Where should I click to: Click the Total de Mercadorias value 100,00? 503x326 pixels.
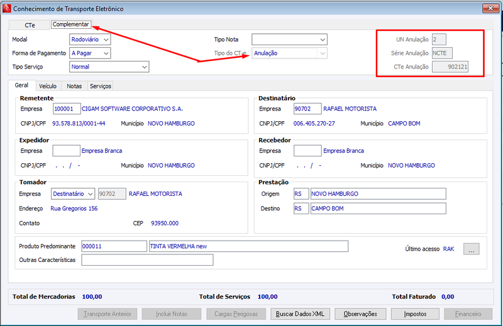[92, 296]
